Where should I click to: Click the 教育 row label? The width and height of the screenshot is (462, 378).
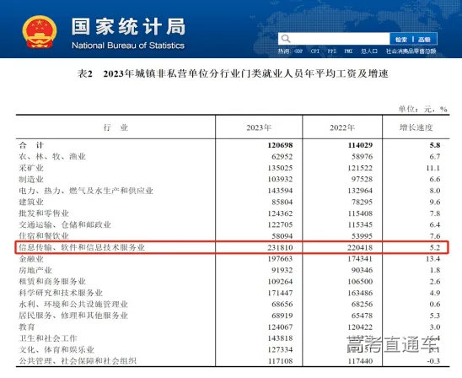pyautogui.click(x=27, y=327)
